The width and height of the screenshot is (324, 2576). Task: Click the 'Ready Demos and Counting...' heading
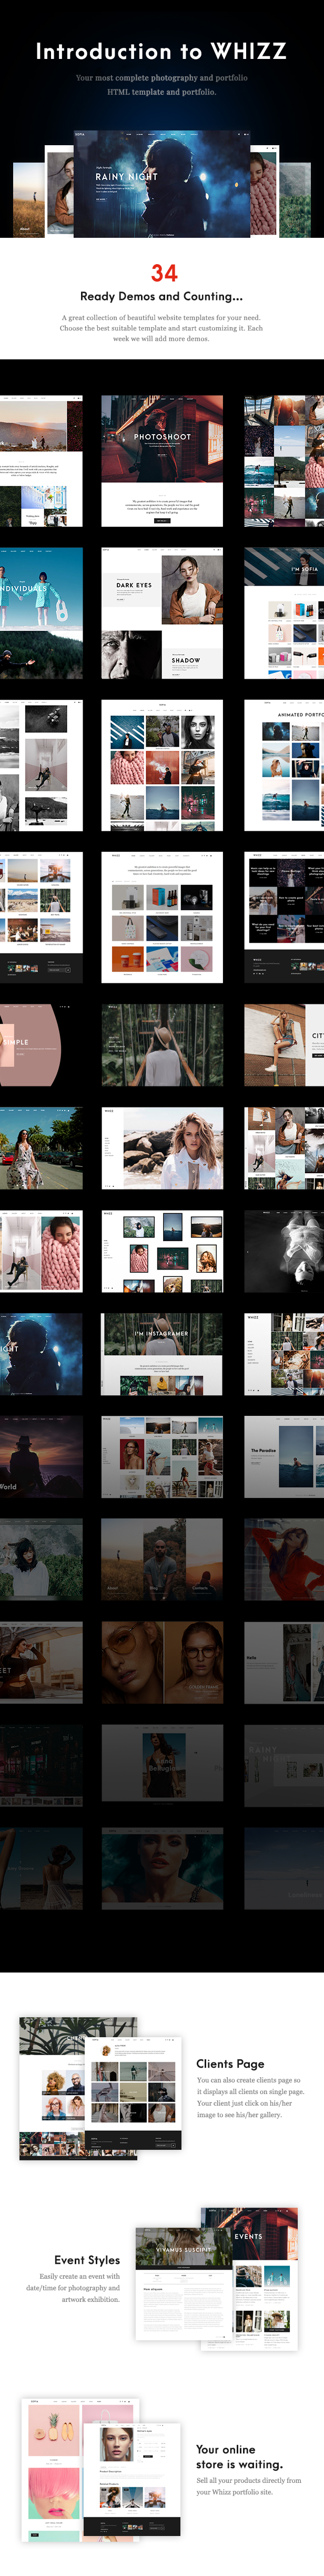tap(161, 296)
